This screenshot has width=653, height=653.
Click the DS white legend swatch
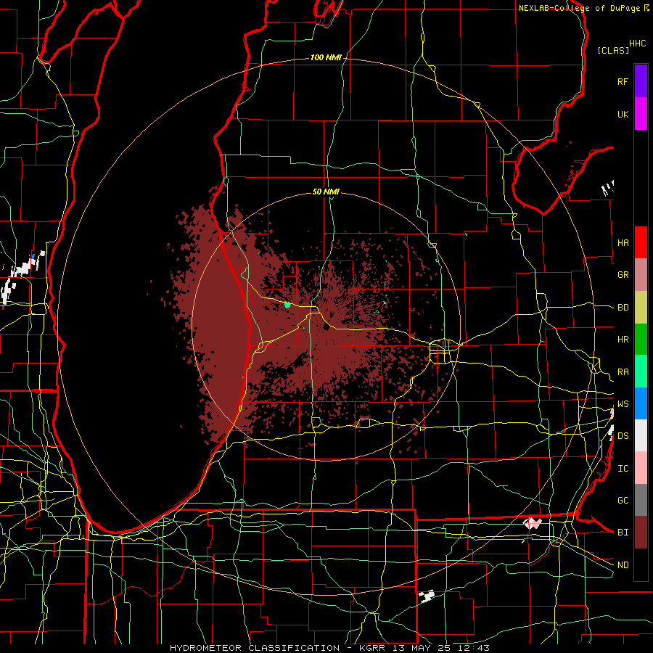click(641, 435)
